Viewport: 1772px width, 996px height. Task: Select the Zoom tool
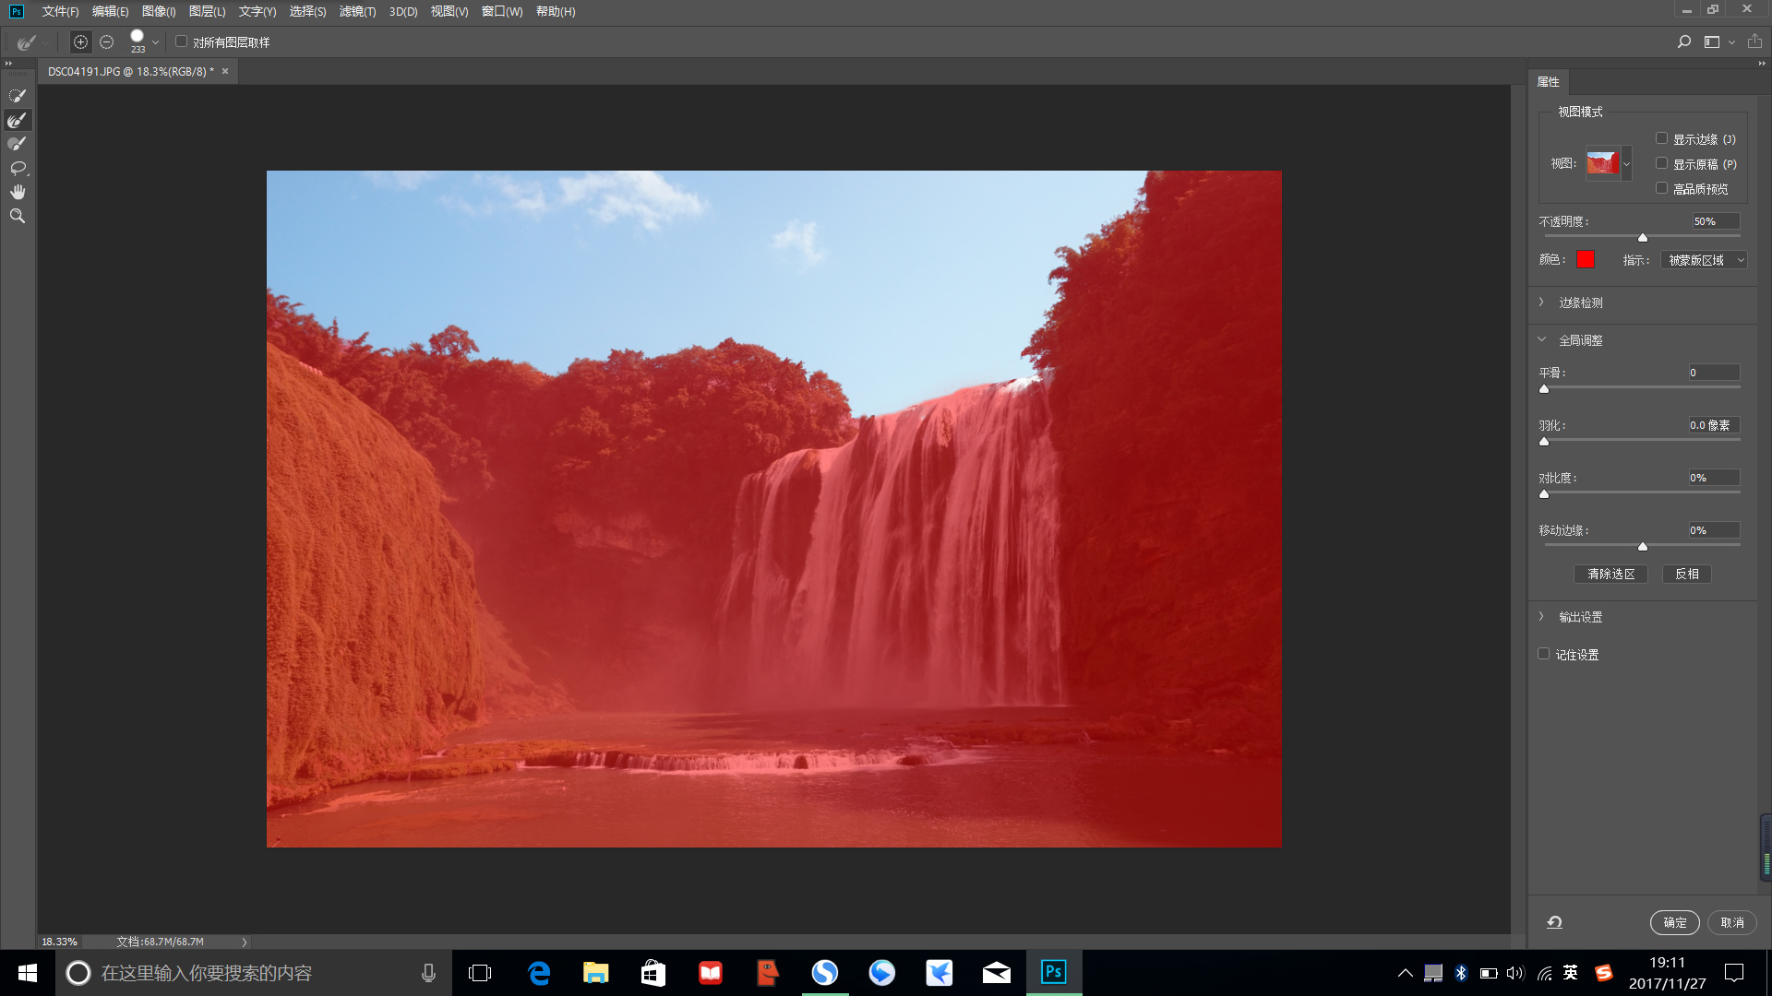[x=18, y=216]
